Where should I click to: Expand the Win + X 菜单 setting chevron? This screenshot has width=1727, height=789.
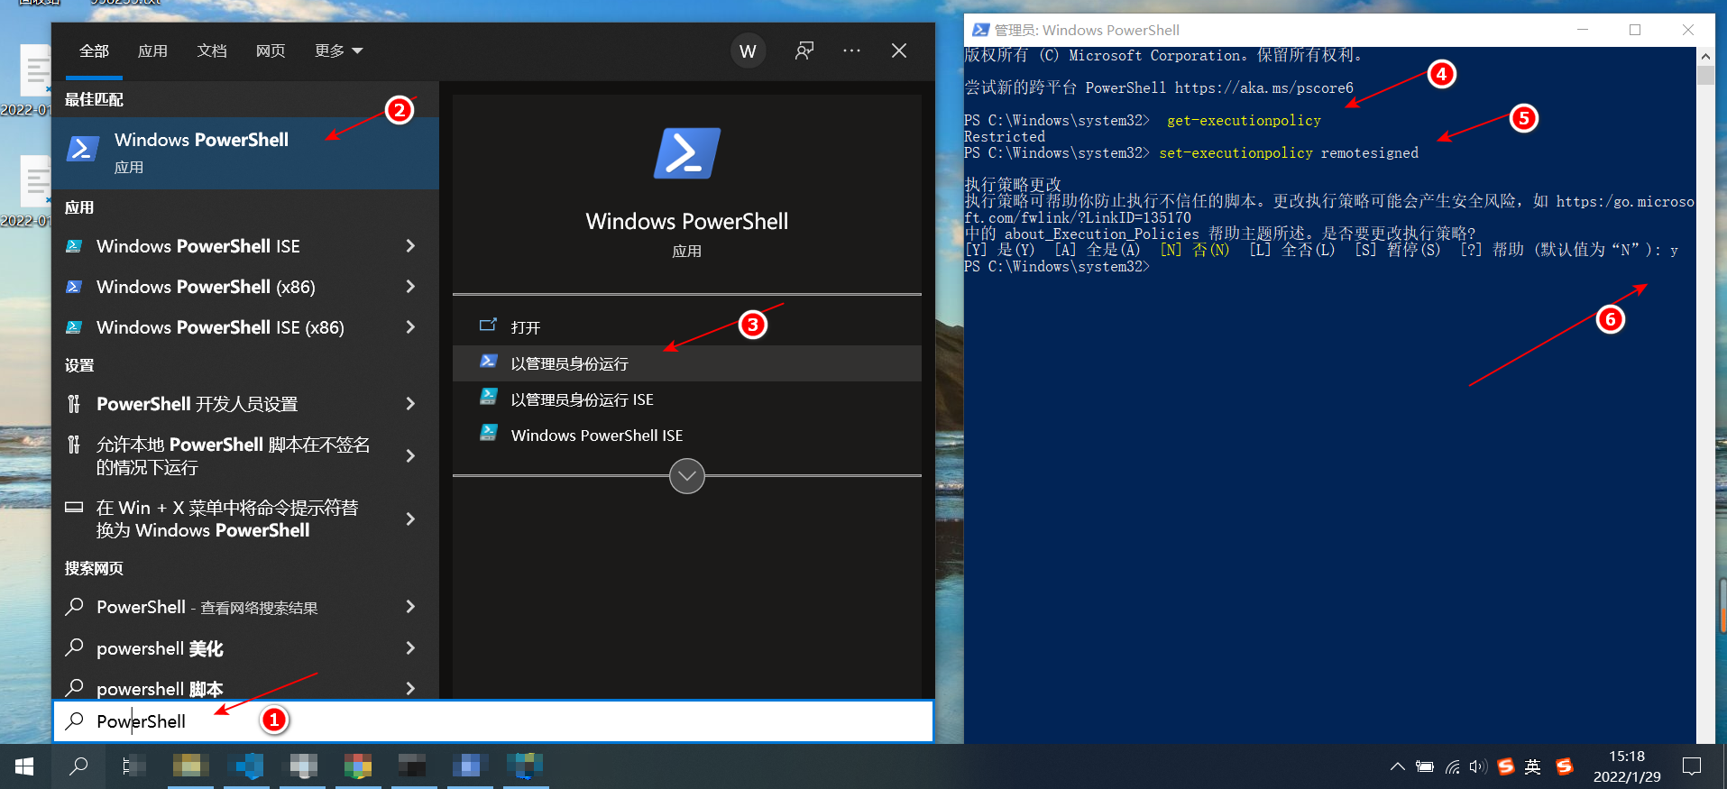(x=410, y=519)
